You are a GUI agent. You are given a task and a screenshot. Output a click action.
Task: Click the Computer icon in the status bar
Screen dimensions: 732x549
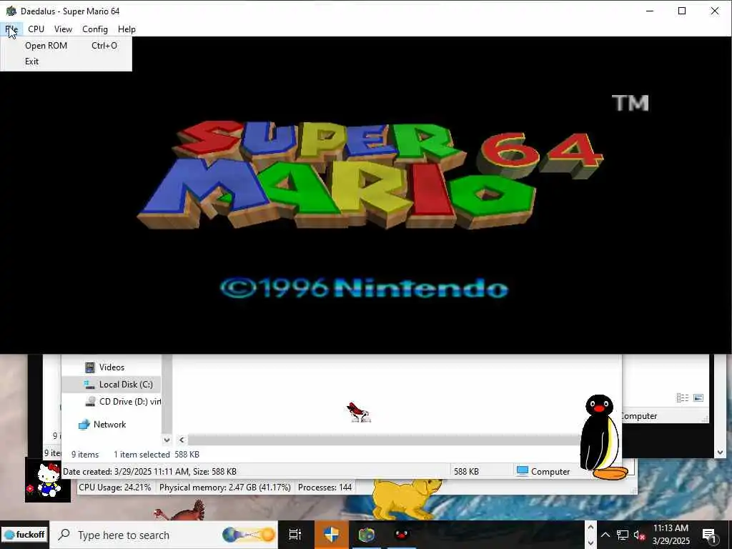coord(523,471)
